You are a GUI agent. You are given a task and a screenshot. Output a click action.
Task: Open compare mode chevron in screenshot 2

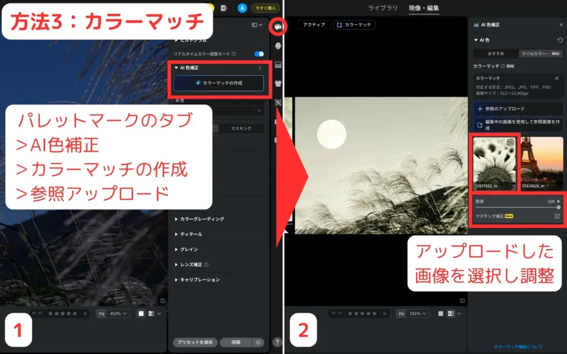pyautogui.click(x=459, y=313)
